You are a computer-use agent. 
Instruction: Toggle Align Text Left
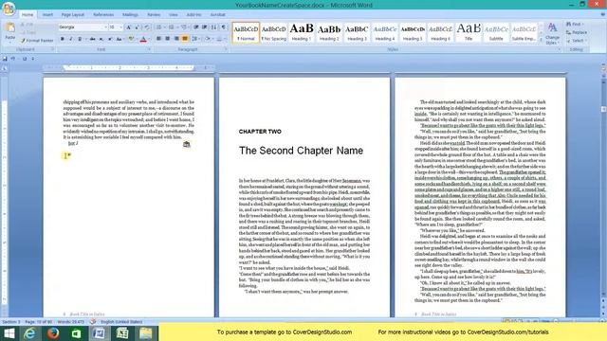pos(158,39)
